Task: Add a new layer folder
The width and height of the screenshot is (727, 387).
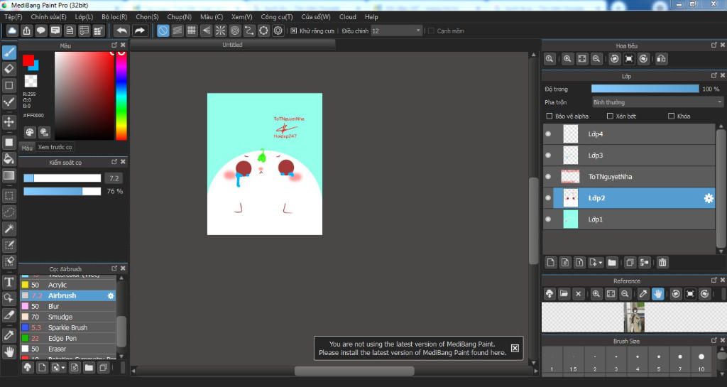Action: point(612,263)
